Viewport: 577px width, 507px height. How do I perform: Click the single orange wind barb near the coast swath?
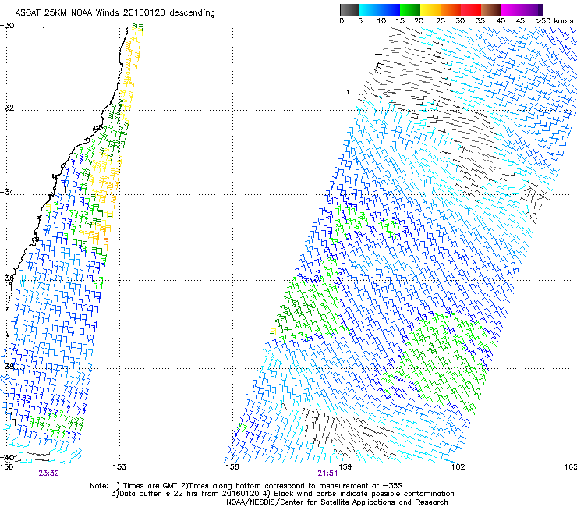[x=106, y=242]
